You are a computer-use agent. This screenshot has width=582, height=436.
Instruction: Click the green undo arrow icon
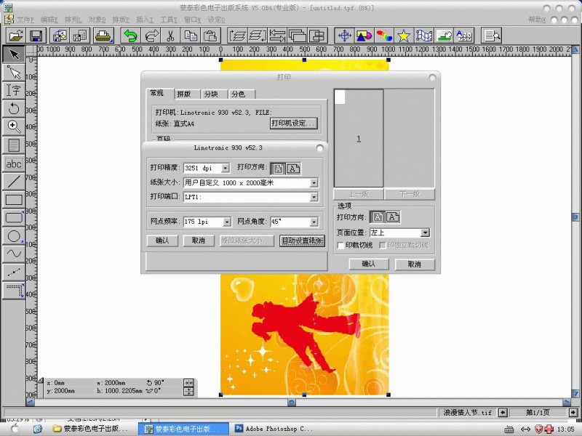pyautogui.click(x=130, y=35)
